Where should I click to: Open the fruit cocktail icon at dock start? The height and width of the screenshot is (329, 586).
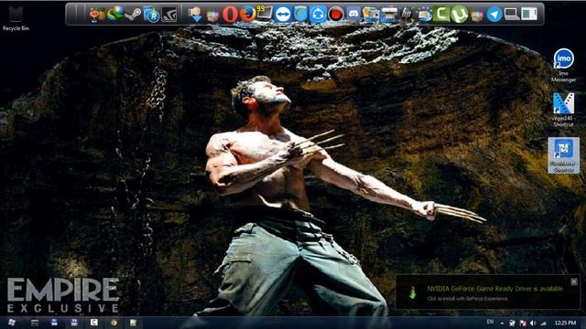coord(98,15)
